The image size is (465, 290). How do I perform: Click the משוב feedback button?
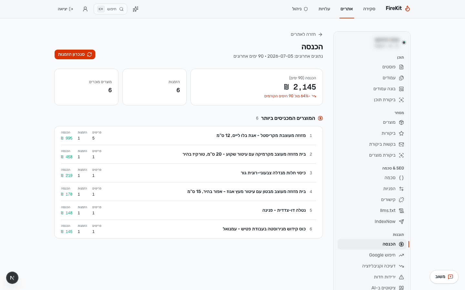444,277
